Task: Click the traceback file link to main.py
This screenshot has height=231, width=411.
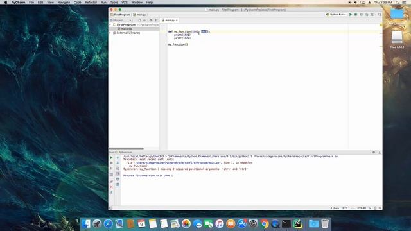Action: click(177, 162)
